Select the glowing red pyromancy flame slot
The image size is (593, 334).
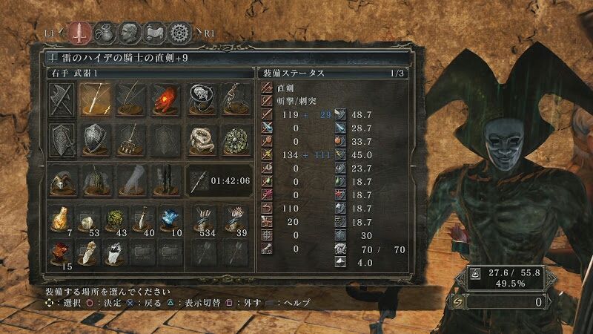(165, 99)
